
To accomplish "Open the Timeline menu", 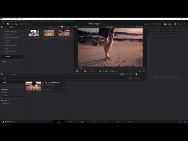I will point(24,21).
